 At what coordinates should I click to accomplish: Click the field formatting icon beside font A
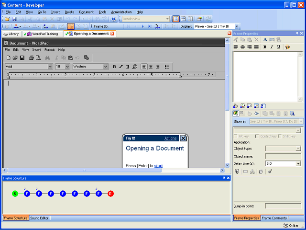(x=272, y=39)
